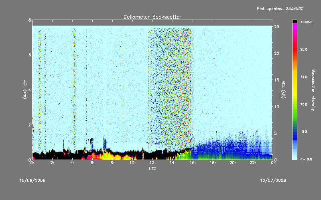
Task: Click the '14:' hour tick on UTC axis
Action: 173,163
